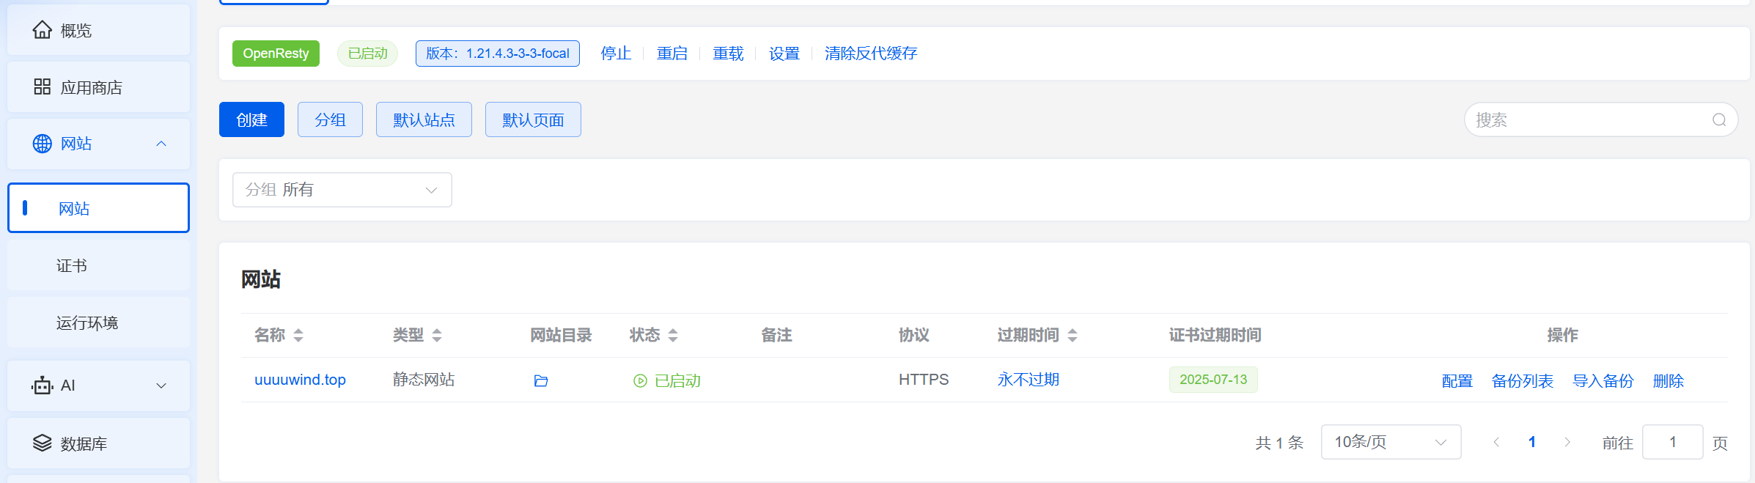Open the 分组 所有 dropdown
Screen dimensions: 1755x483
[x=342, y=190]
